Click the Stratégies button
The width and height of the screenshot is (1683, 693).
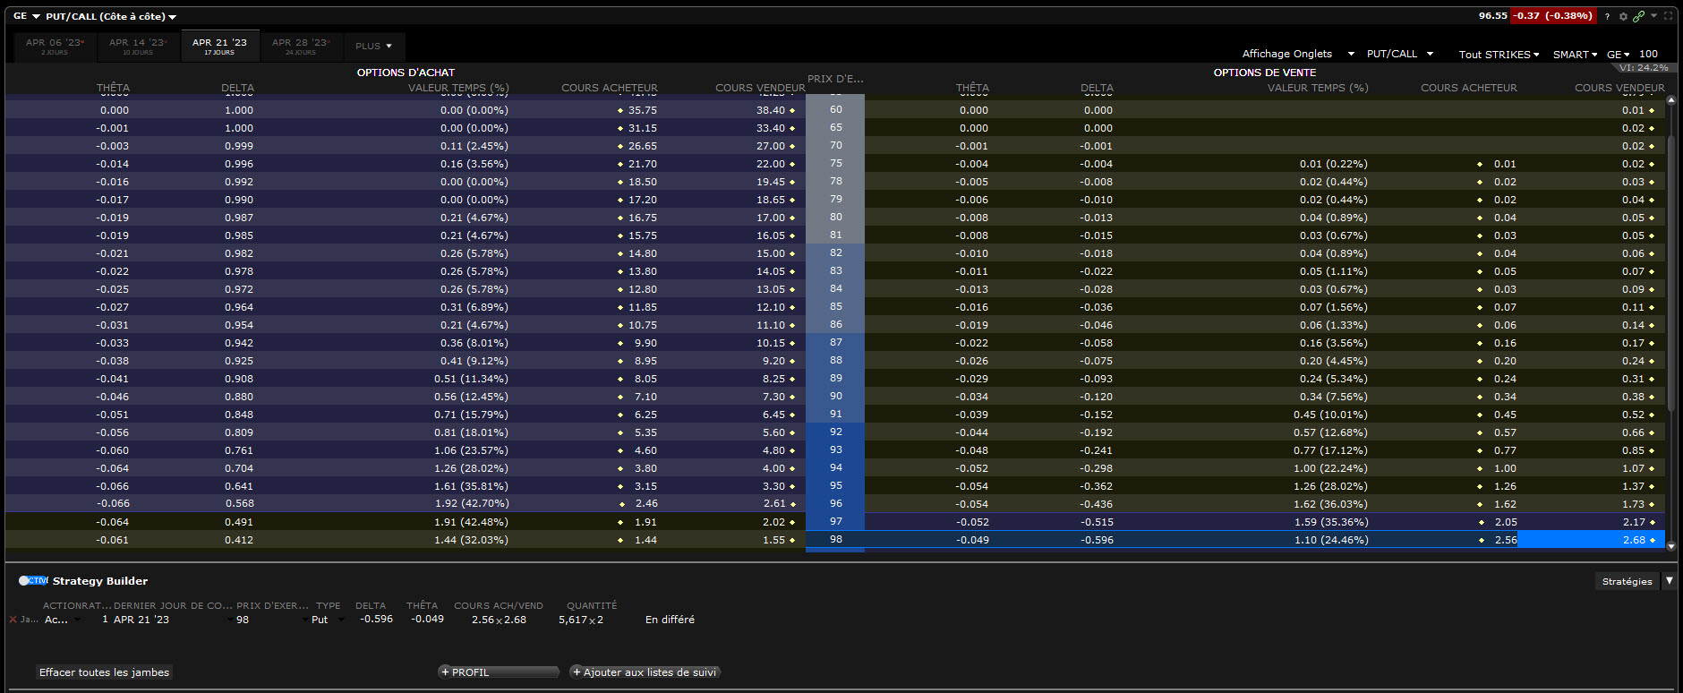[x=1627, y=581]
